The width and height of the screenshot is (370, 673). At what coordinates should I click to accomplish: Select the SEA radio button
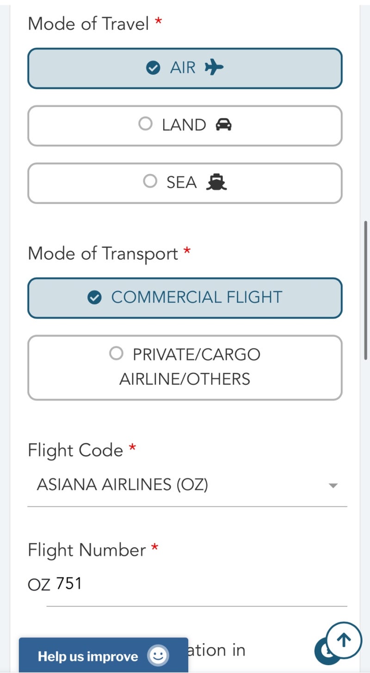click(x=150, y=181)
